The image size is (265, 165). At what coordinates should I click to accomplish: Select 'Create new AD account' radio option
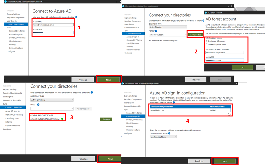206,41
